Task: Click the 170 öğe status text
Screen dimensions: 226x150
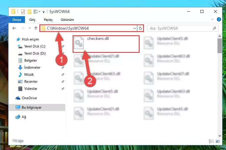Action: 18,141
